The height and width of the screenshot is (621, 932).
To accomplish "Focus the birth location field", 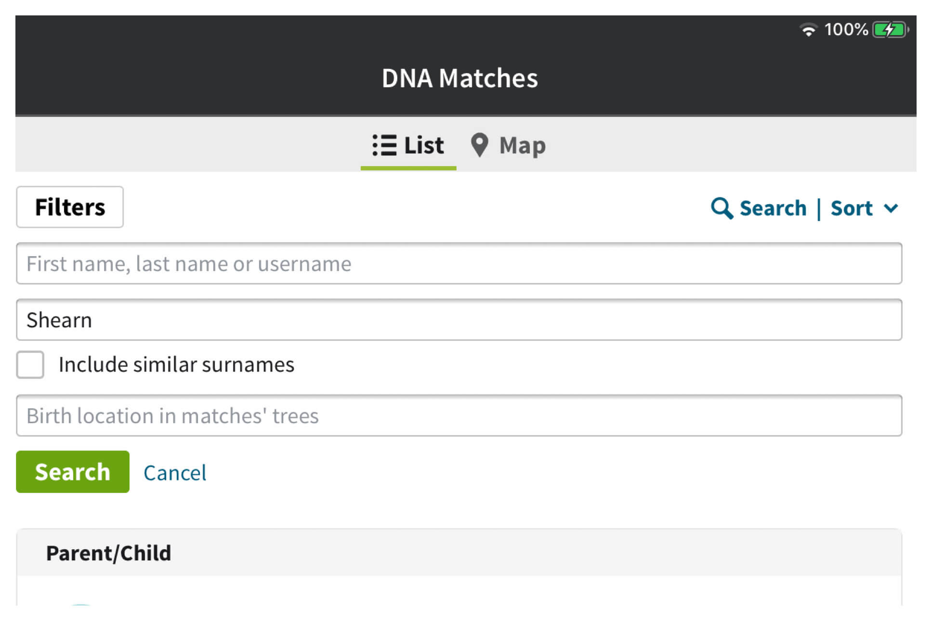I will click(x=459, y=415).
